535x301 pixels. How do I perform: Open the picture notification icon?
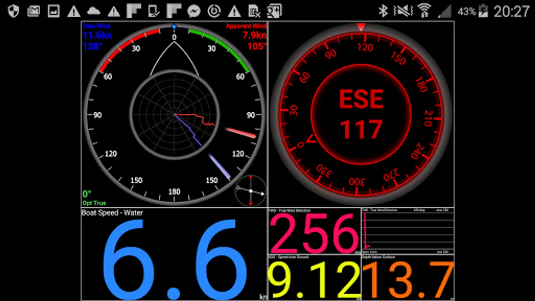coord(53,11)
